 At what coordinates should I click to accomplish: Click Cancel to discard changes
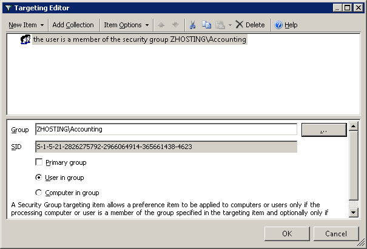coord(336,234)
